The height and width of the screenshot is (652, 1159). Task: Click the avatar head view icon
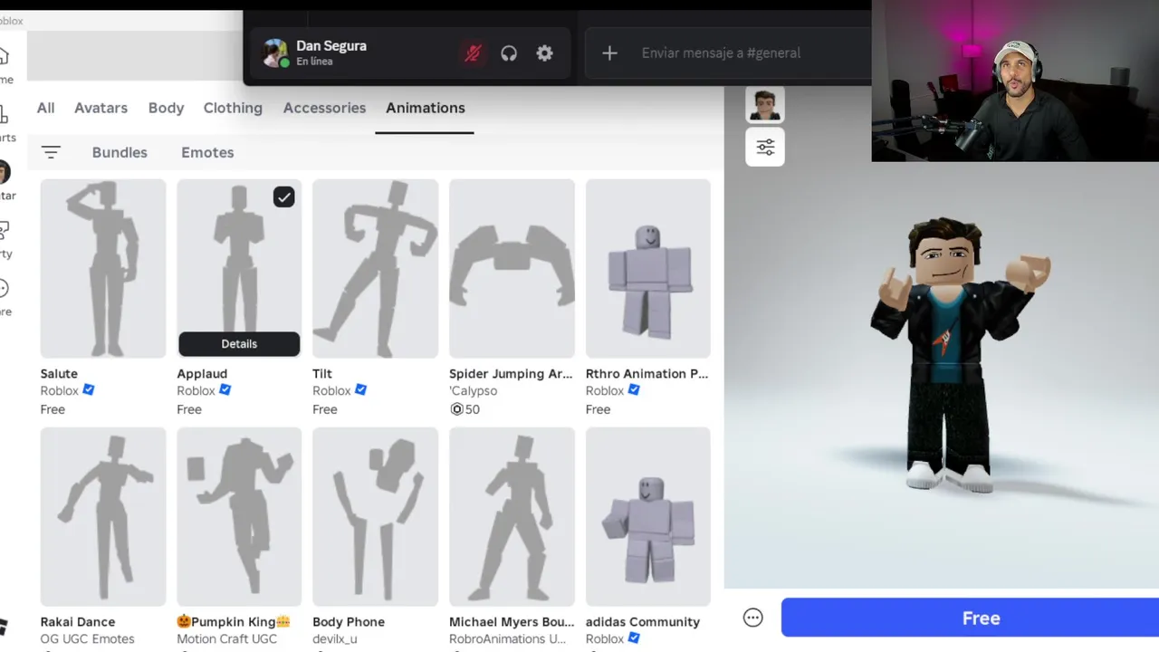click(x=765, y=105)
